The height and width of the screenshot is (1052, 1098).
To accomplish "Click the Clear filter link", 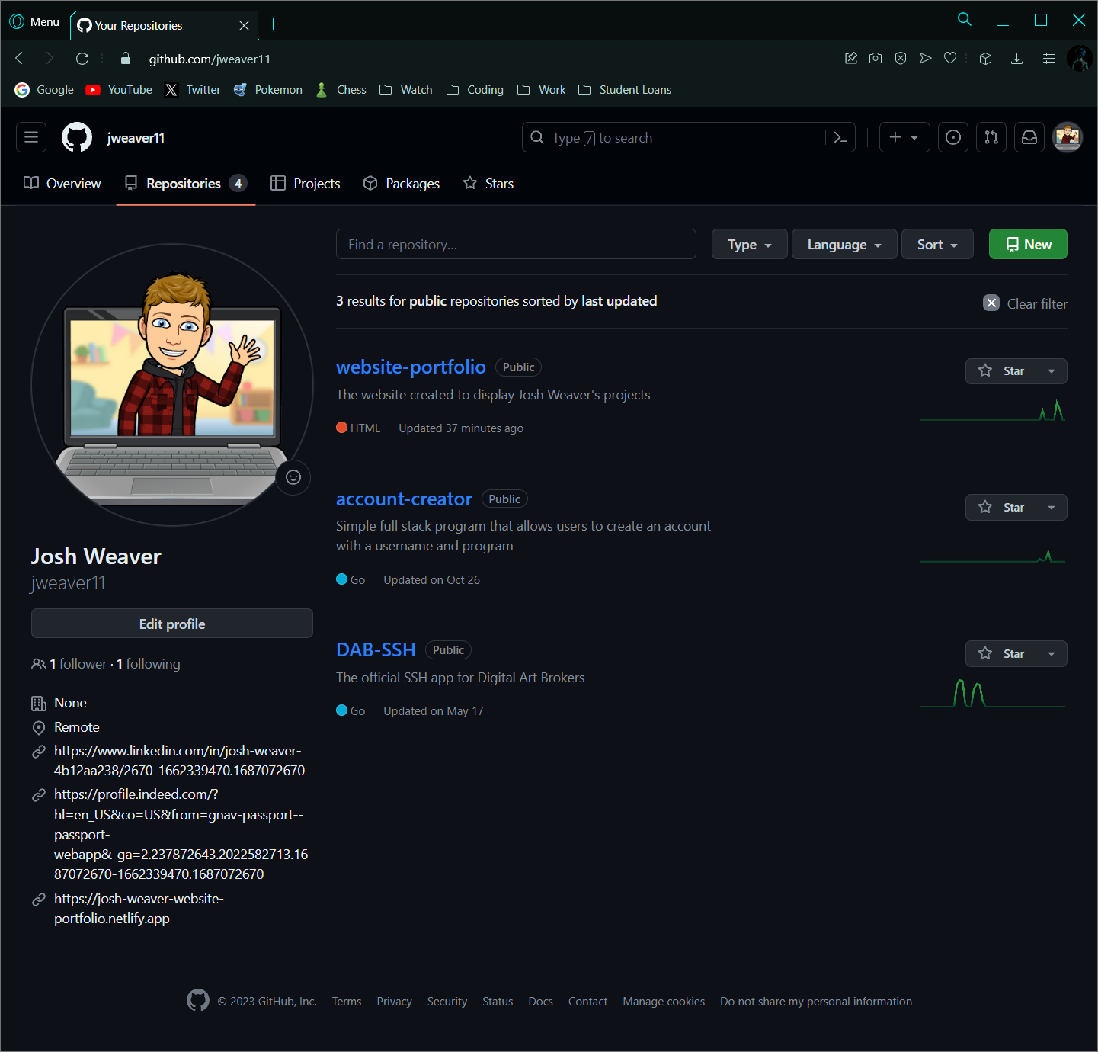I will click(1036, 303).
